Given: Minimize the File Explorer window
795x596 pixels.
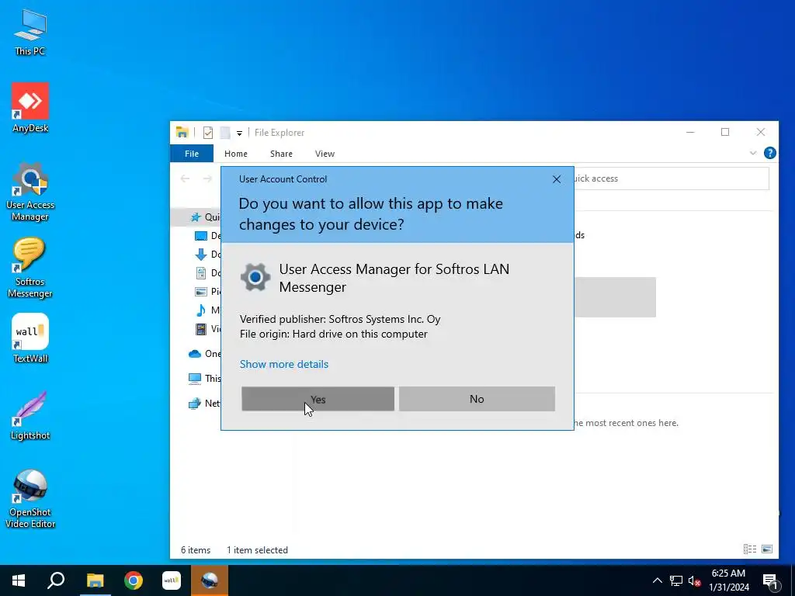Looking at the screenshot, I should (x=690, y=132).
